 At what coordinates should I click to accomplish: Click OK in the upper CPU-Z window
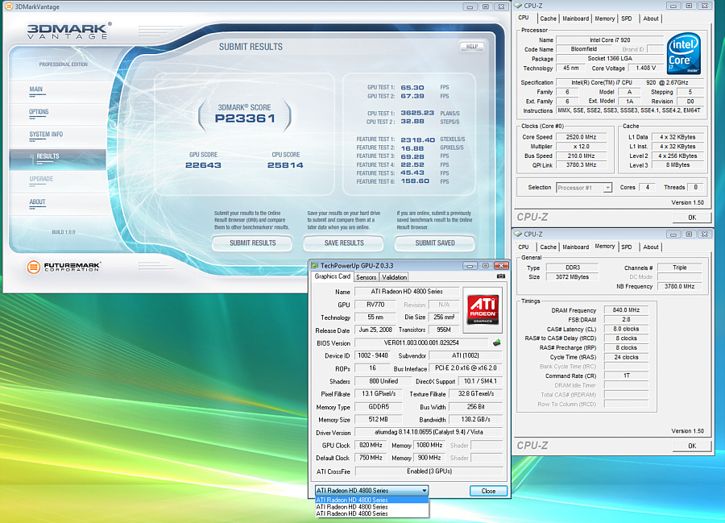(x=692, y=218)
